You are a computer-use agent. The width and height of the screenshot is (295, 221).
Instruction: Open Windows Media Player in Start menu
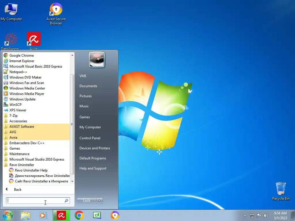[x=37, y=94]
